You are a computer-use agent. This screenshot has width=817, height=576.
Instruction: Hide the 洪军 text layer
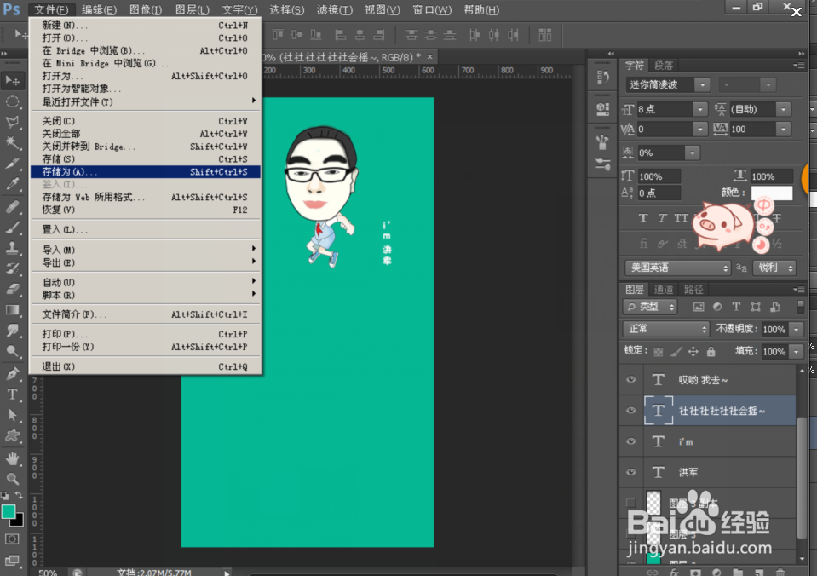click(630, 472)
